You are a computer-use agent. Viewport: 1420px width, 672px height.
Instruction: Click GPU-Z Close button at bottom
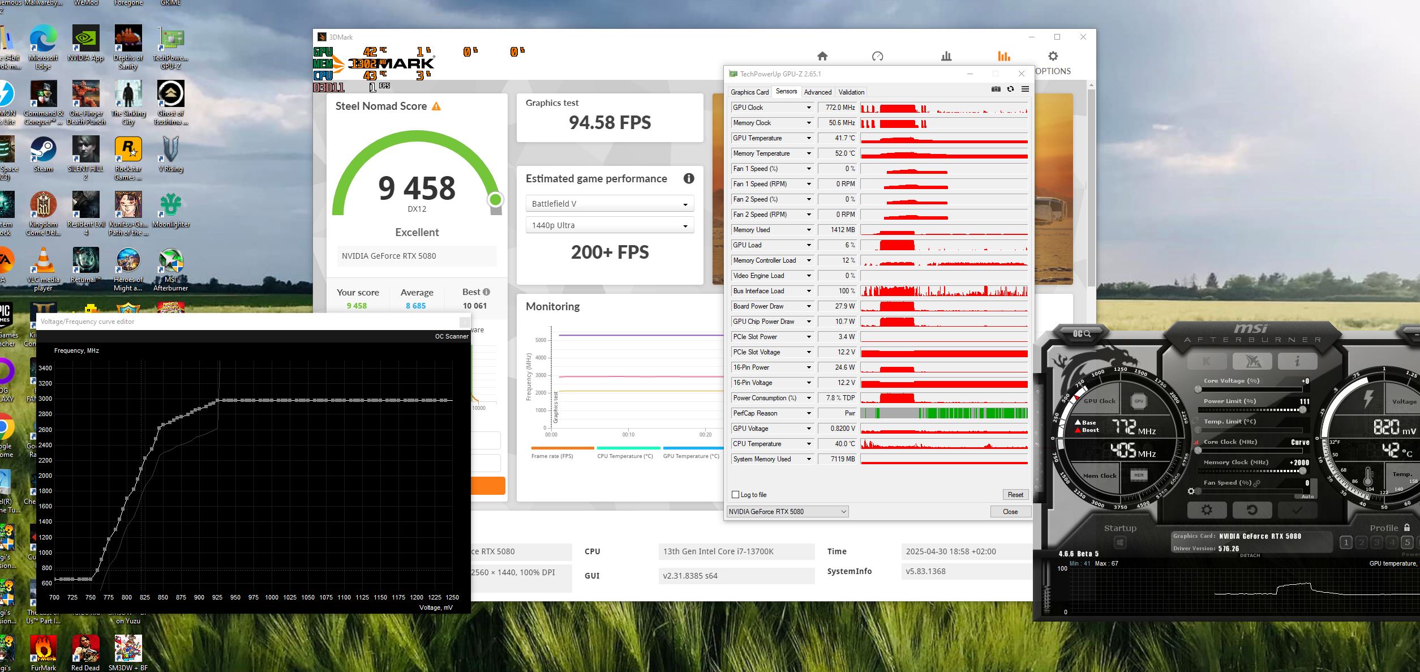click(x=1010, y=512)
